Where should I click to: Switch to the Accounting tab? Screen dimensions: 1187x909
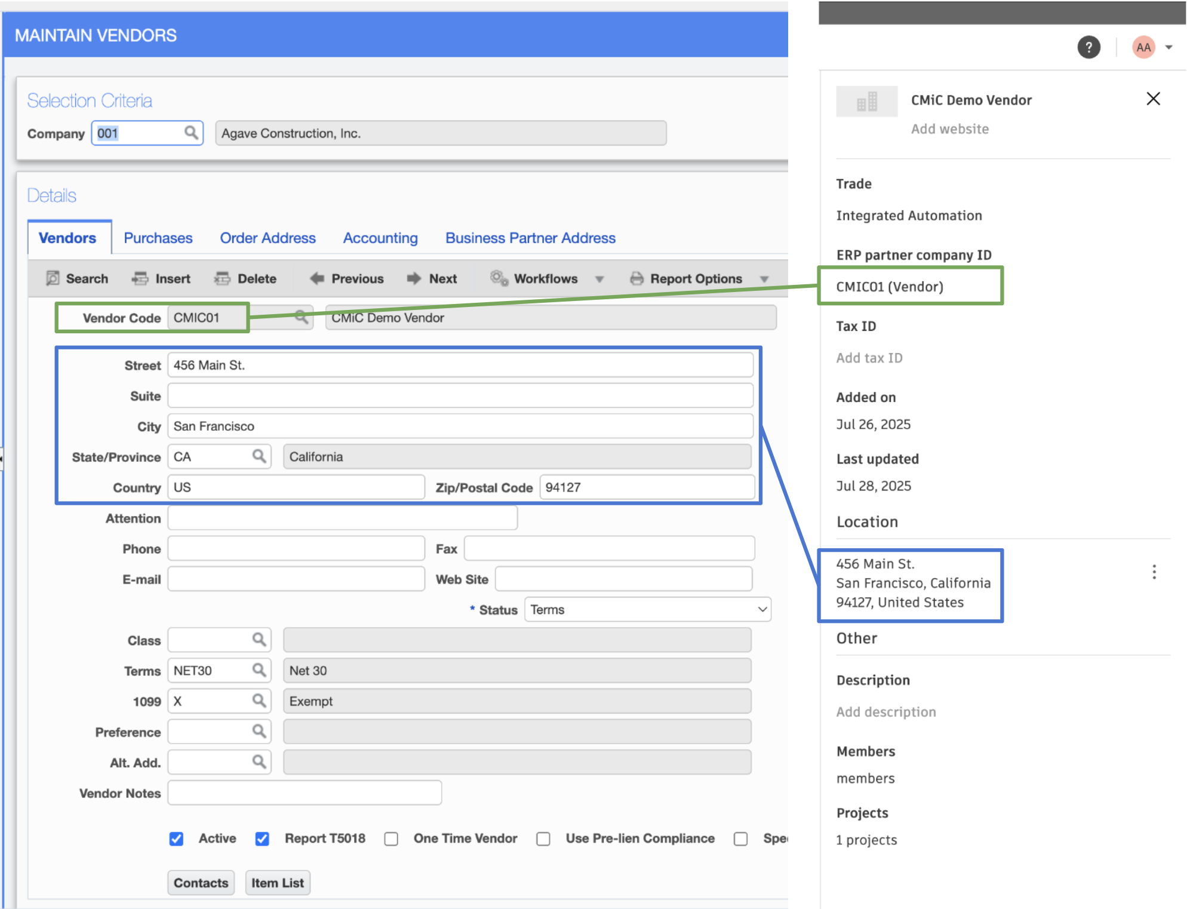point(380,238)
